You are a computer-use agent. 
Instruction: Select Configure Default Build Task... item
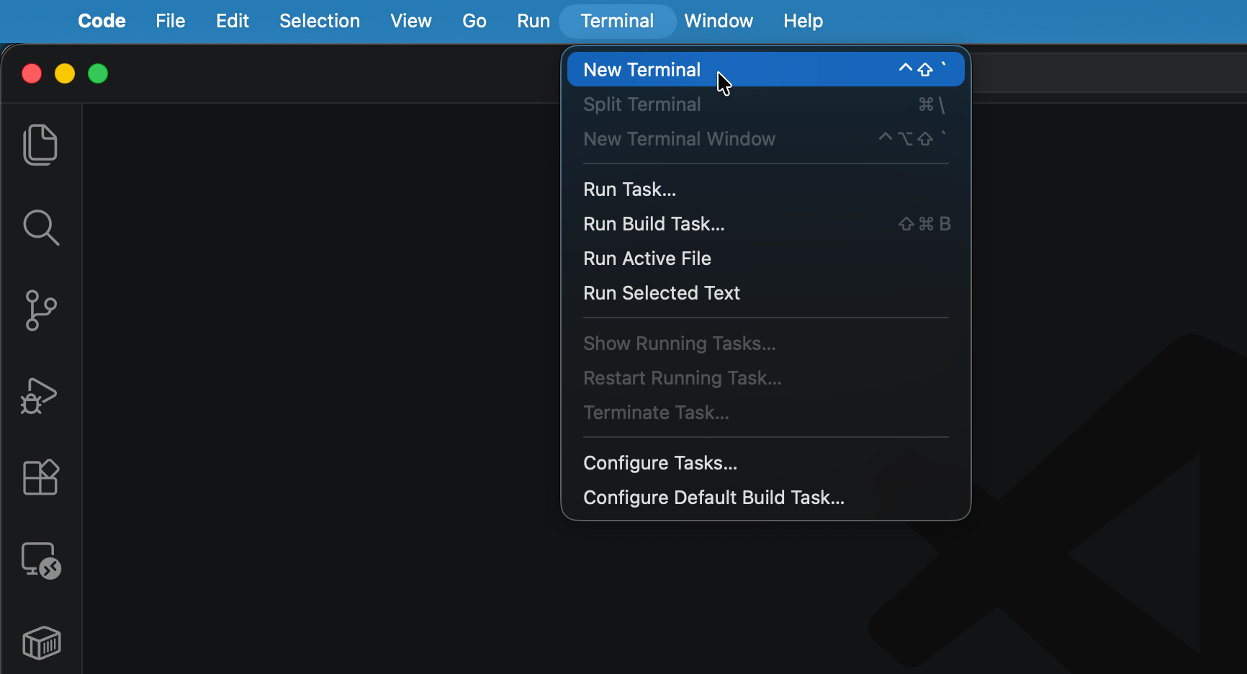coord(766,498)
